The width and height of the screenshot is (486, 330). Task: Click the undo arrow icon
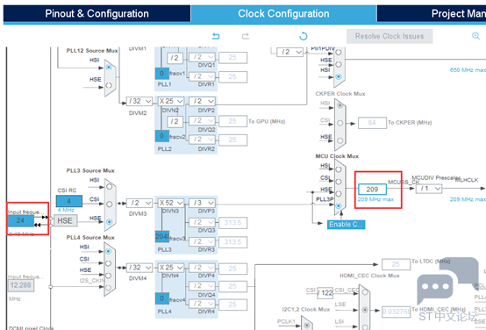[x=216, y=36]
